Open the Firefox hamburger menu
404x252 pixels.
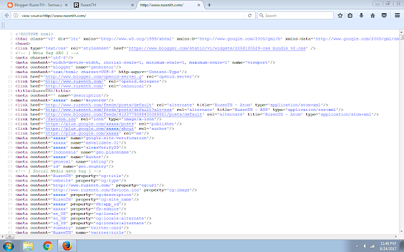click(x=396, y=15)
